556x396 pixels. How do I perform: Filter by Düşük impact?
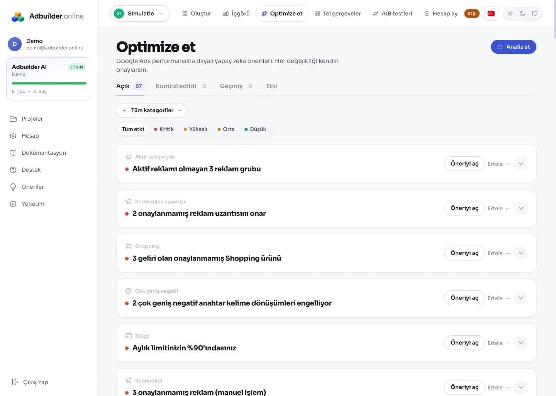(x=255, y=129)
